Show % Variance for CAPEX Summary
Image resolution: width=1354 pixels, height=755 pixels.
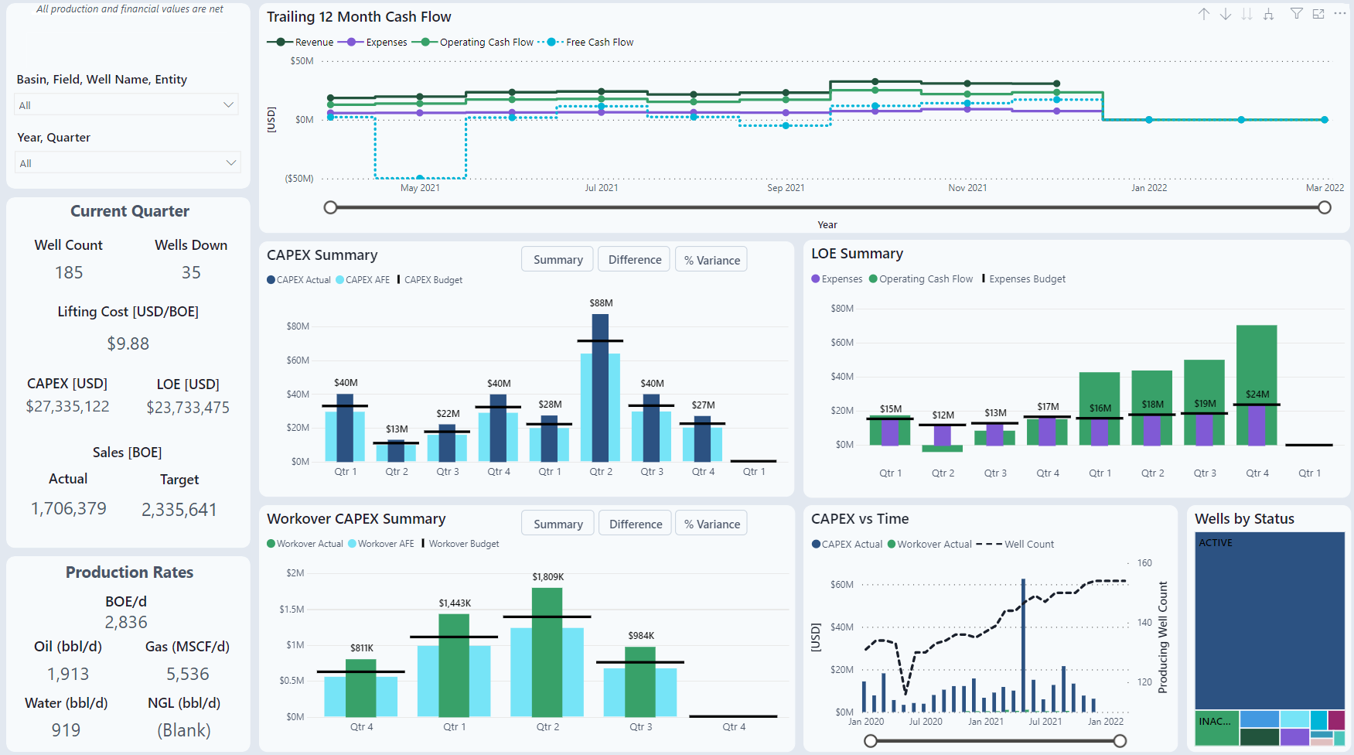(711, 260)
